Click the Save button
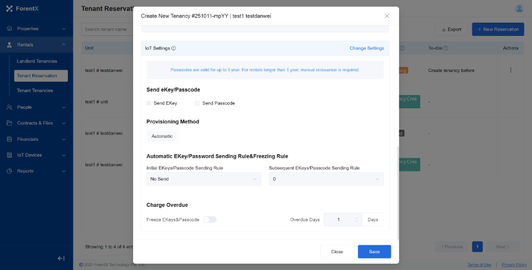This screenshot has height=270, width=532. (x=374, y=251)
